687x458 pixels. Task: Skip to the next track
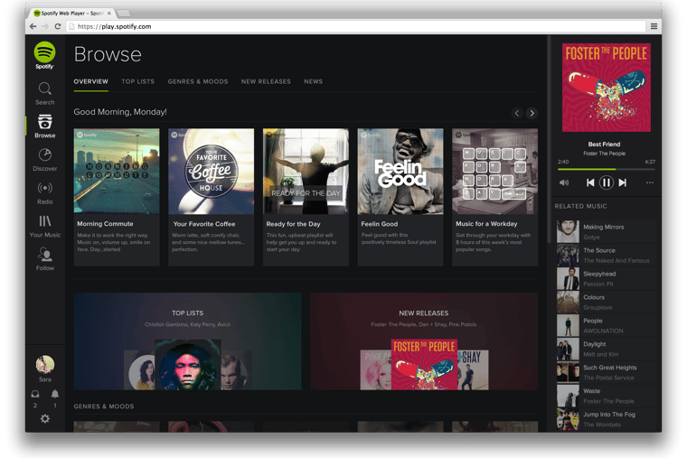(623, 182)
